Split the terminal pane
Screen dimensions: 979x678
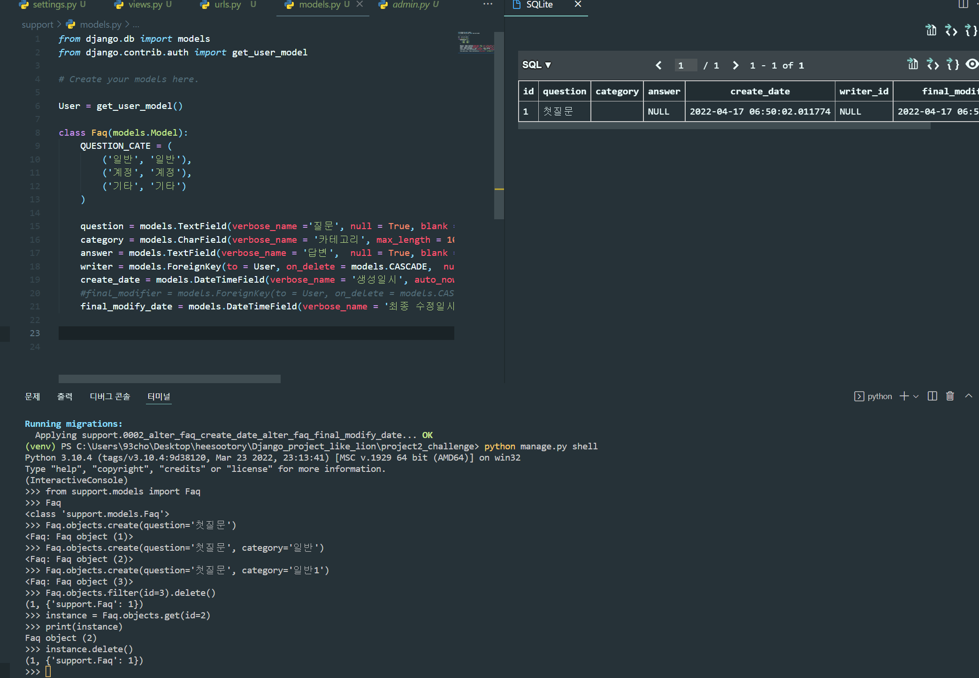tap(933, 396)
